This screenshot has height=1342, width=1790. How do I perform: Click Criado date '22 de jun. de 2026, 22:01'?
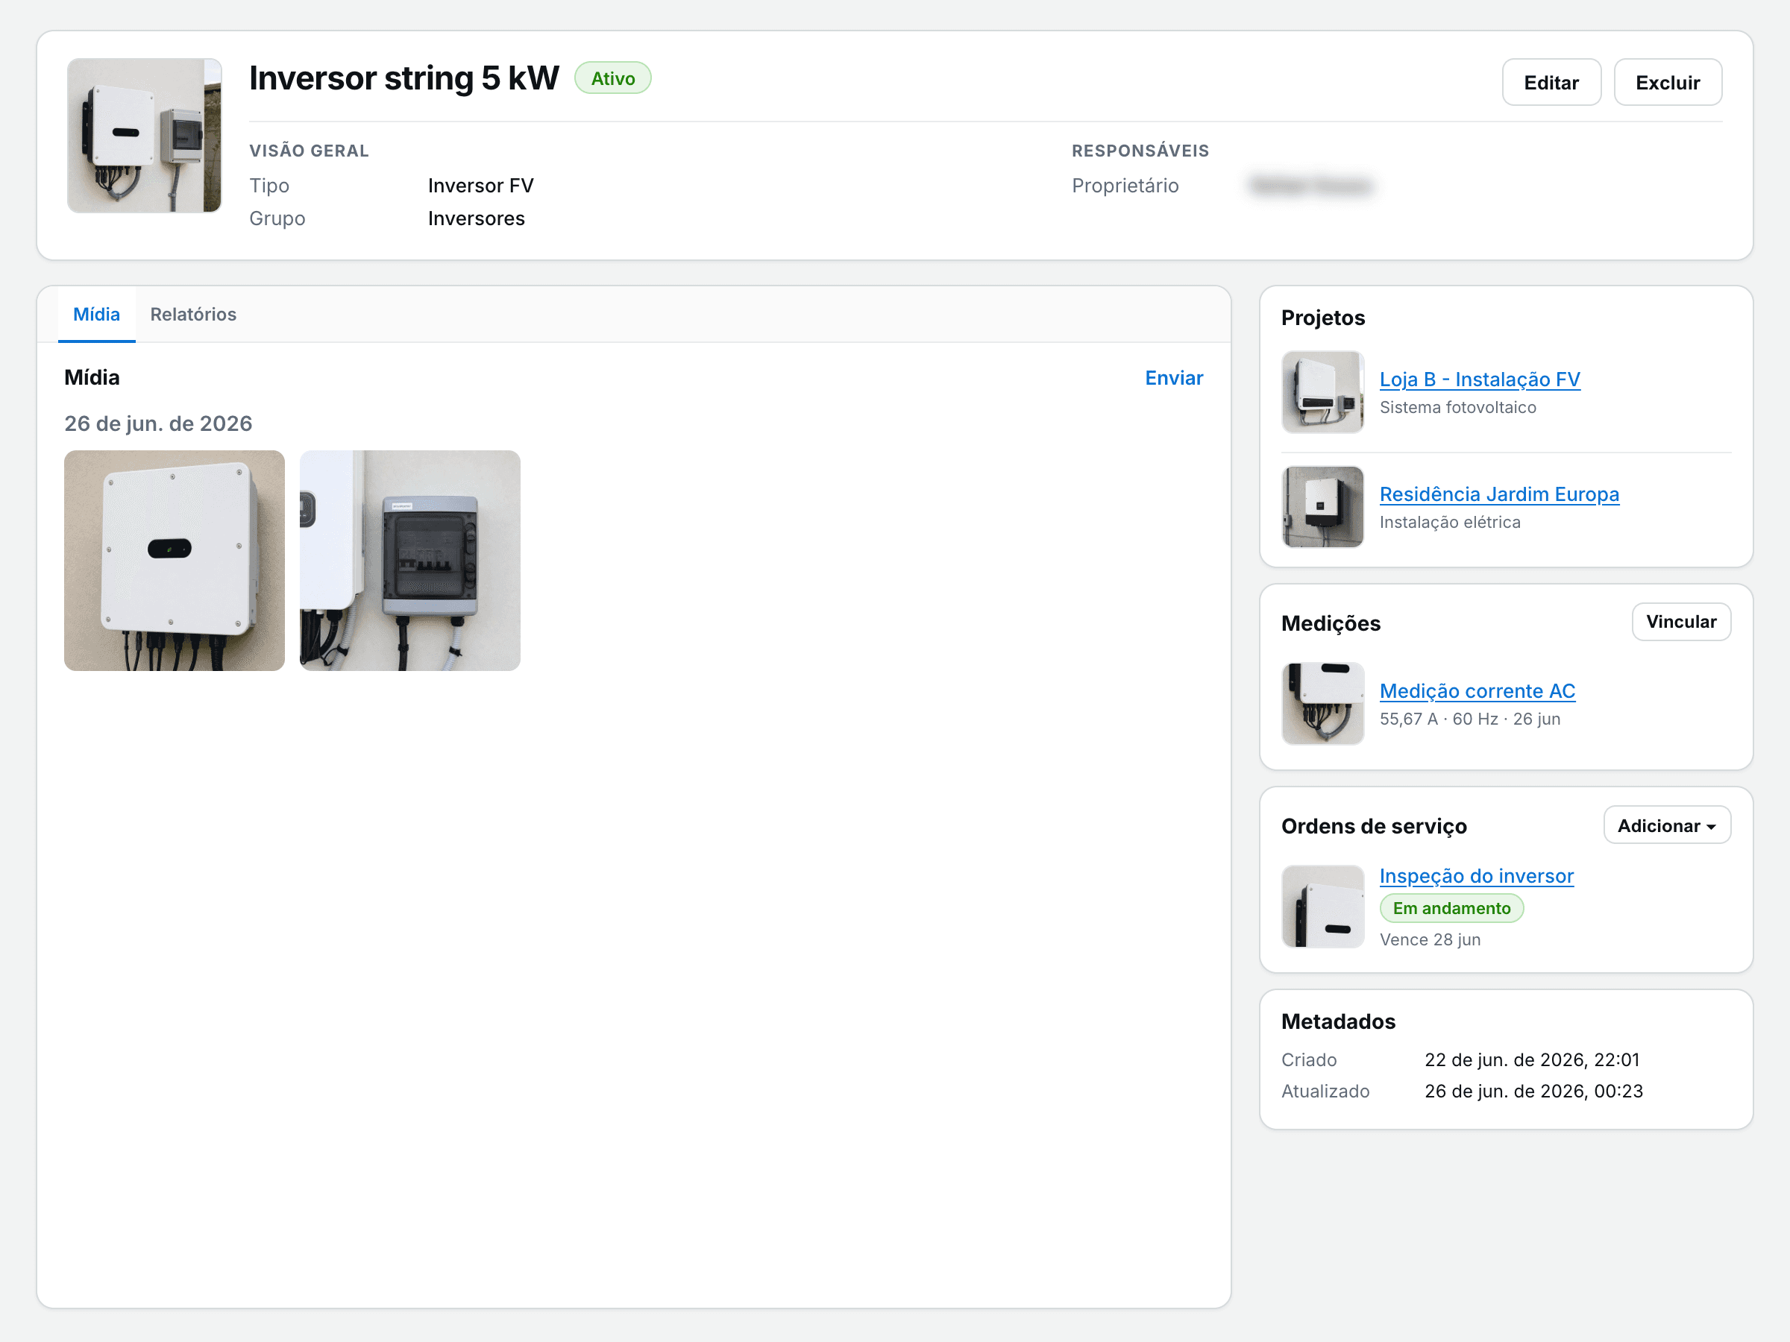pos(1531,1059)
